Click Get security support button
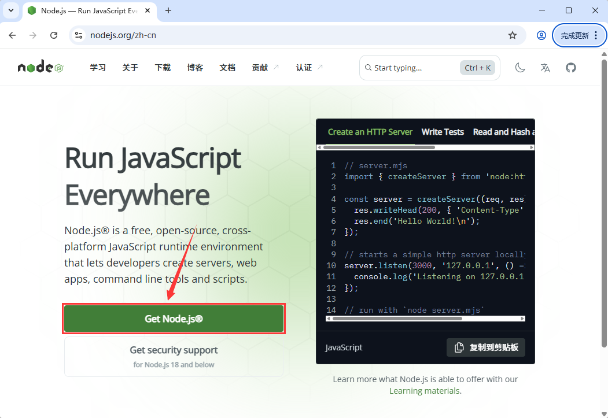The image size is (608, 418). pos(174,356)
